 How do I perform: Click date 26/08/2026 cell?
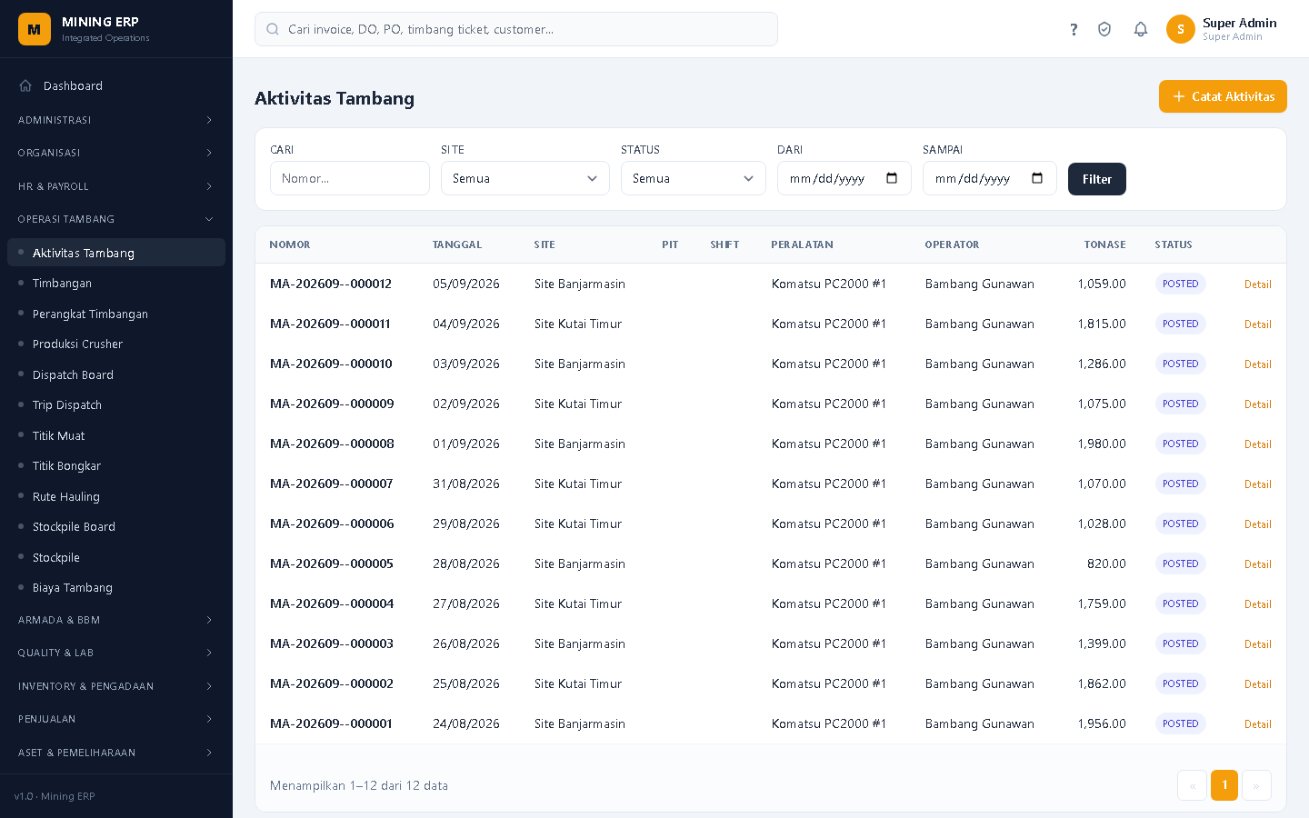pyautogui.click(x=466, y=643)
